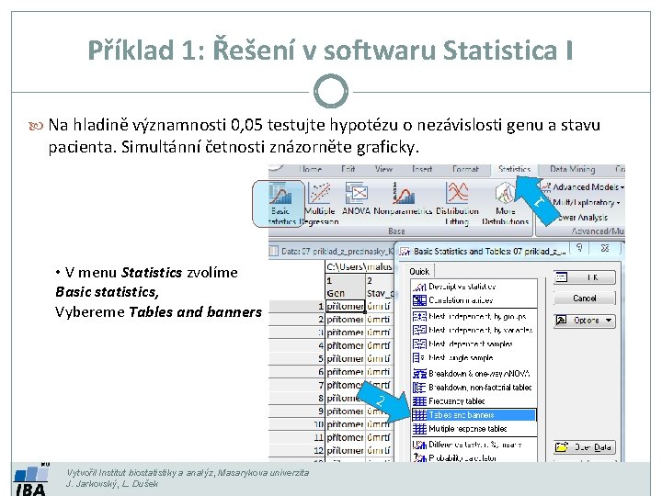The width and height of the screenshot is (662, 496).
Task: Select t-test, dependent samples
Action: point(474,344)
